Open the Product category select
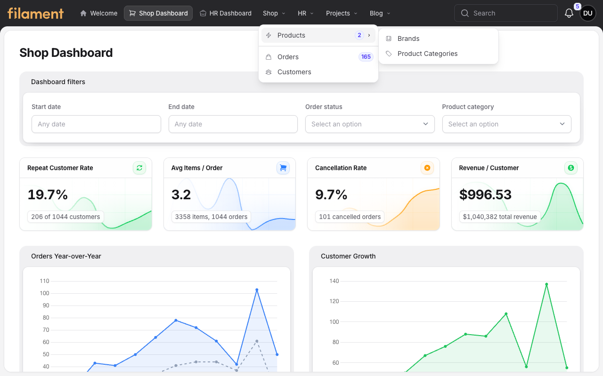This screenshot has height=376, width=603. click(x=507, y=124)
